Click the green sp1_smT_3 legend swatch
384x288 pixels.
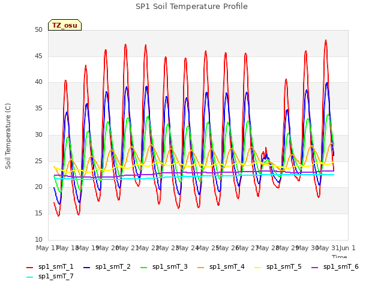click(144, 268)
